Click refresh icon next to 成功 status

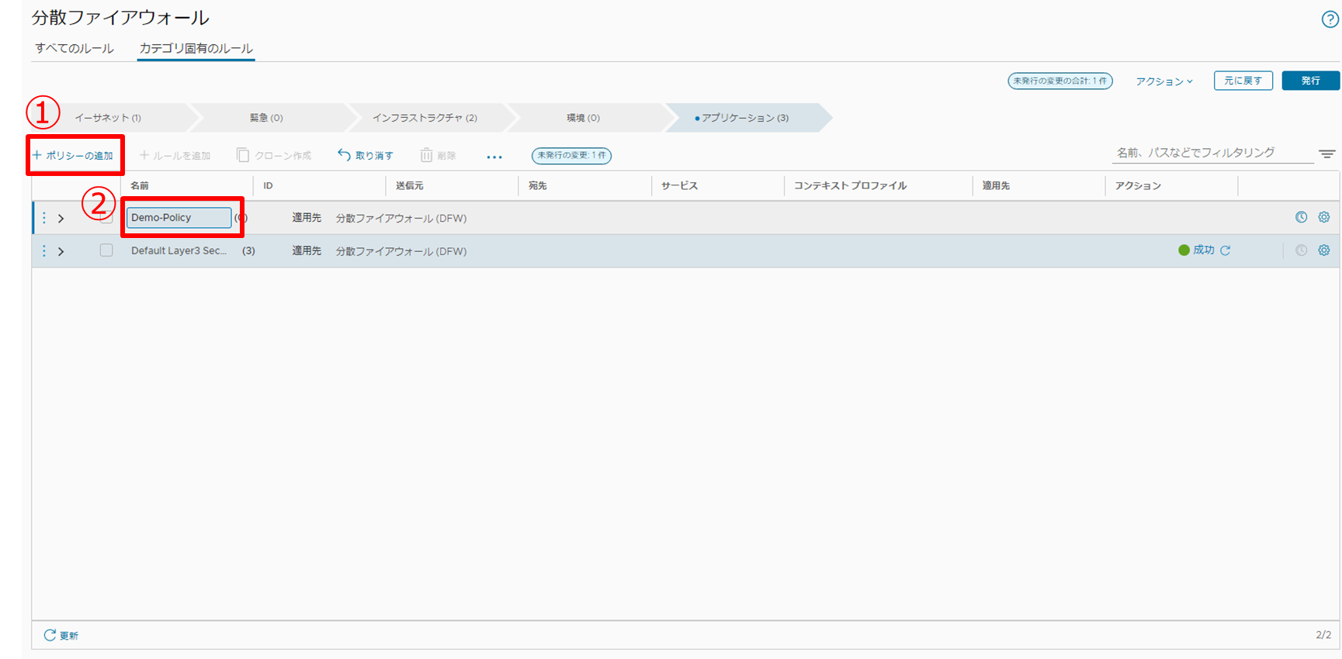1226,250
